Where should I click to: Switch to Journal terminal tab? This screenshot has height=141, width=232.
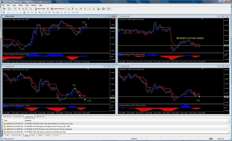[x=56, y=135]
